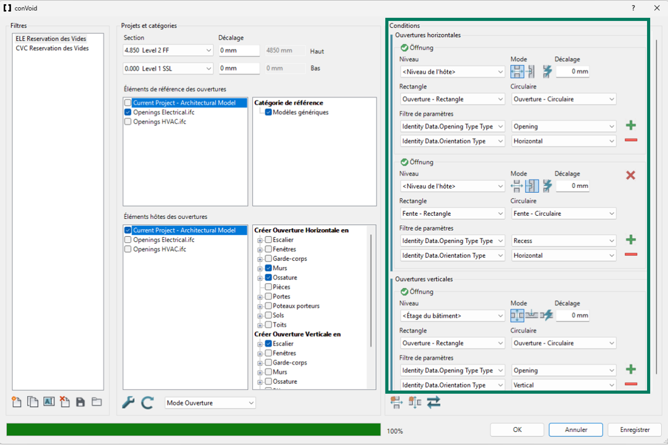Refresh circular arrow icon
Image resolution: width=668 pixels, height=445 pixels.
coord(147,402)
